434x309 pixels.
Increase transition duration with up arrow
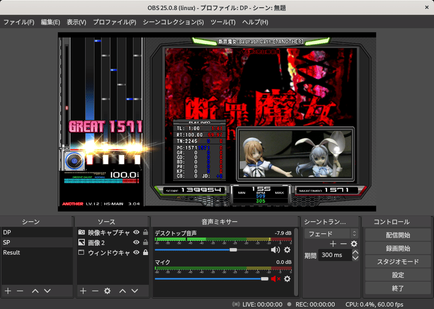tap(355, 252)
